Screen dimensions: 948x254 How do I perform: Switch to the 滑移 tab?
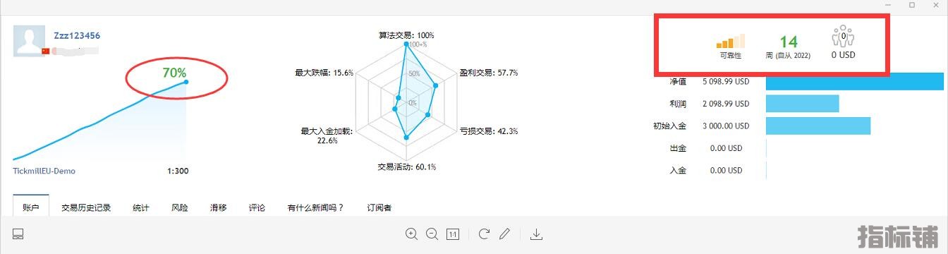tap(219, 207)
